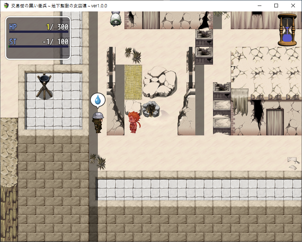Click the yellow straw mat
Image resolution: width=302 pixels, height=242 pixels.
[133, 82]
